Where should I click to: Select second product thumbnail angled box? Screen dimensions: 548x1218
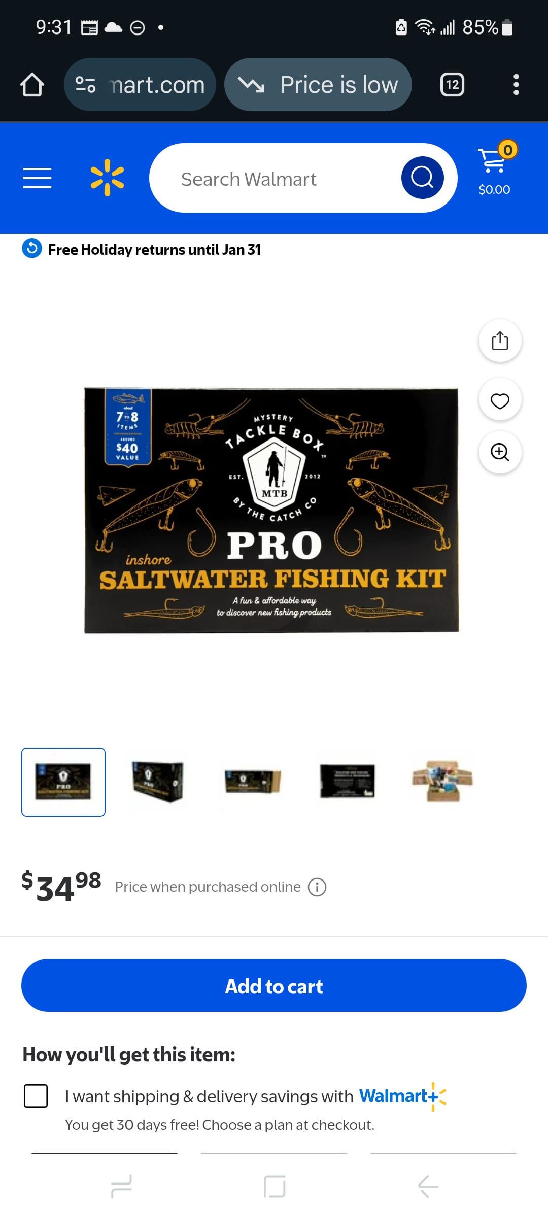coord(158,782)
